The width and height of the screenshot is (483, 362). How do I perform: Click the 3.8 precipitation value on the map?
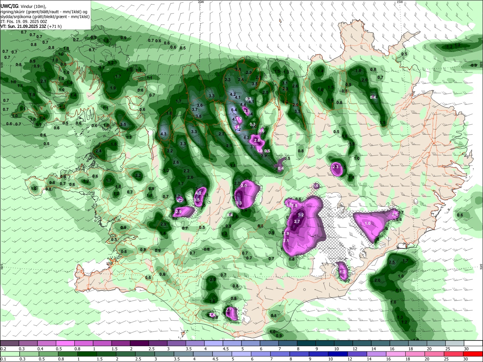(198, 116)
